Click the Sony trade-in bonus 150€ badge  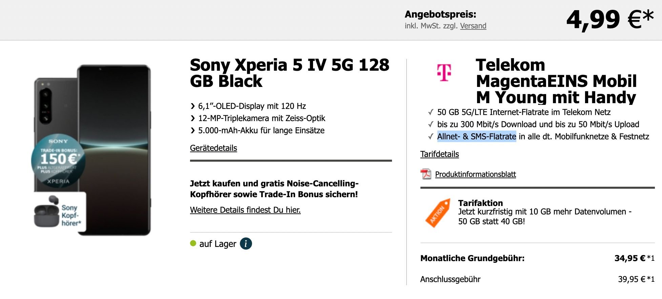coord(58,160)
